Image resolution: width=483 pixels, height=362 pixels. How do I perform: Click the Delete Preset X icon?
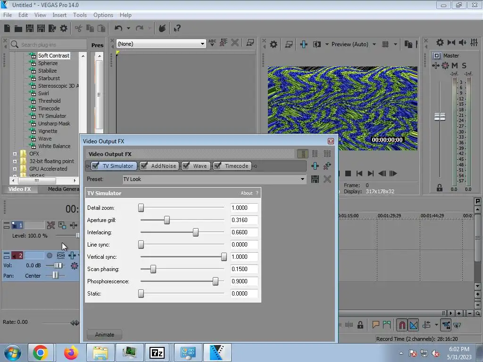(x=327, y=179)
